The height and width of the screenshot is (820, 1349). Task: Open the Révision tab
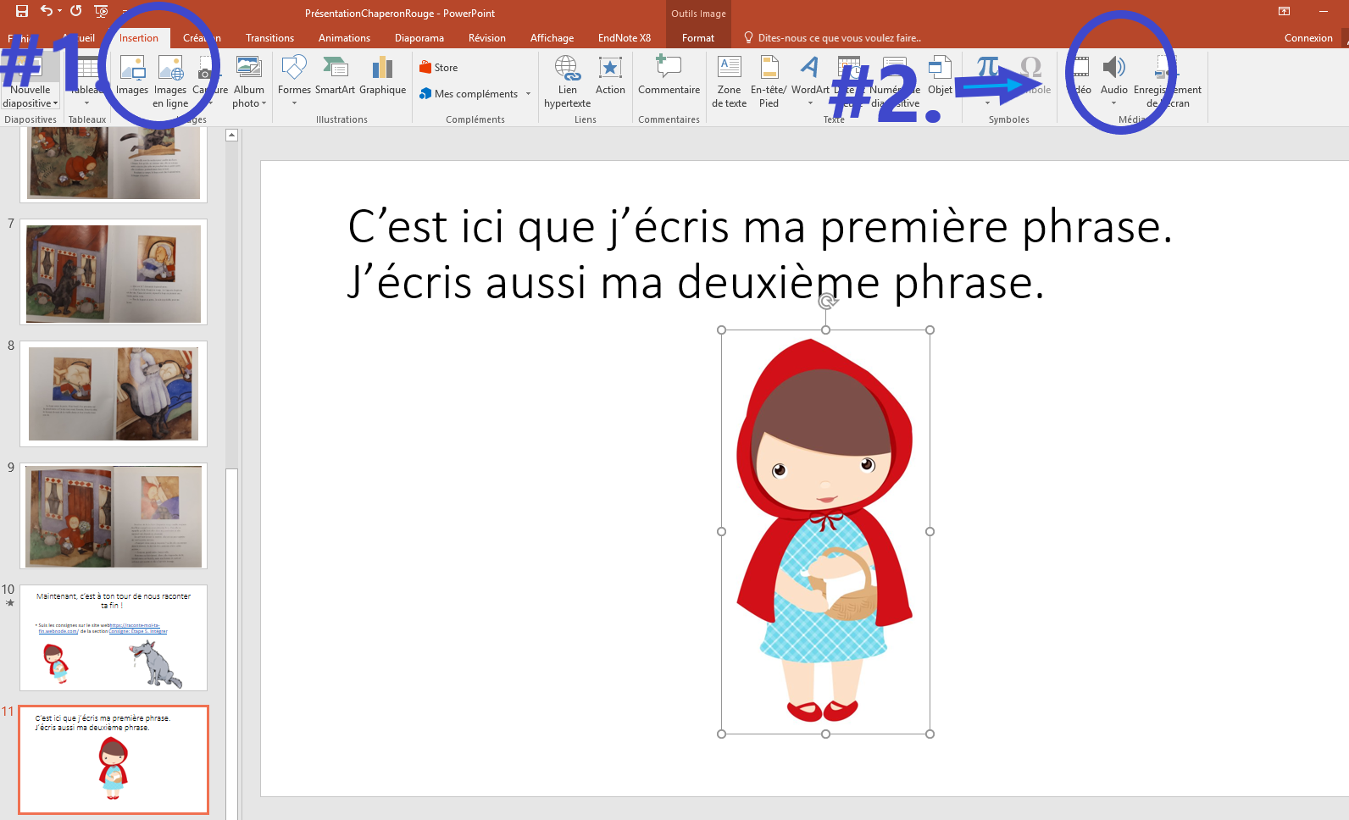pos(487,38)
